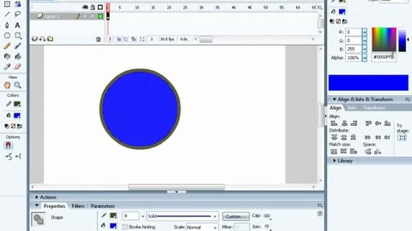Select the Brush tool

[17, 46]
